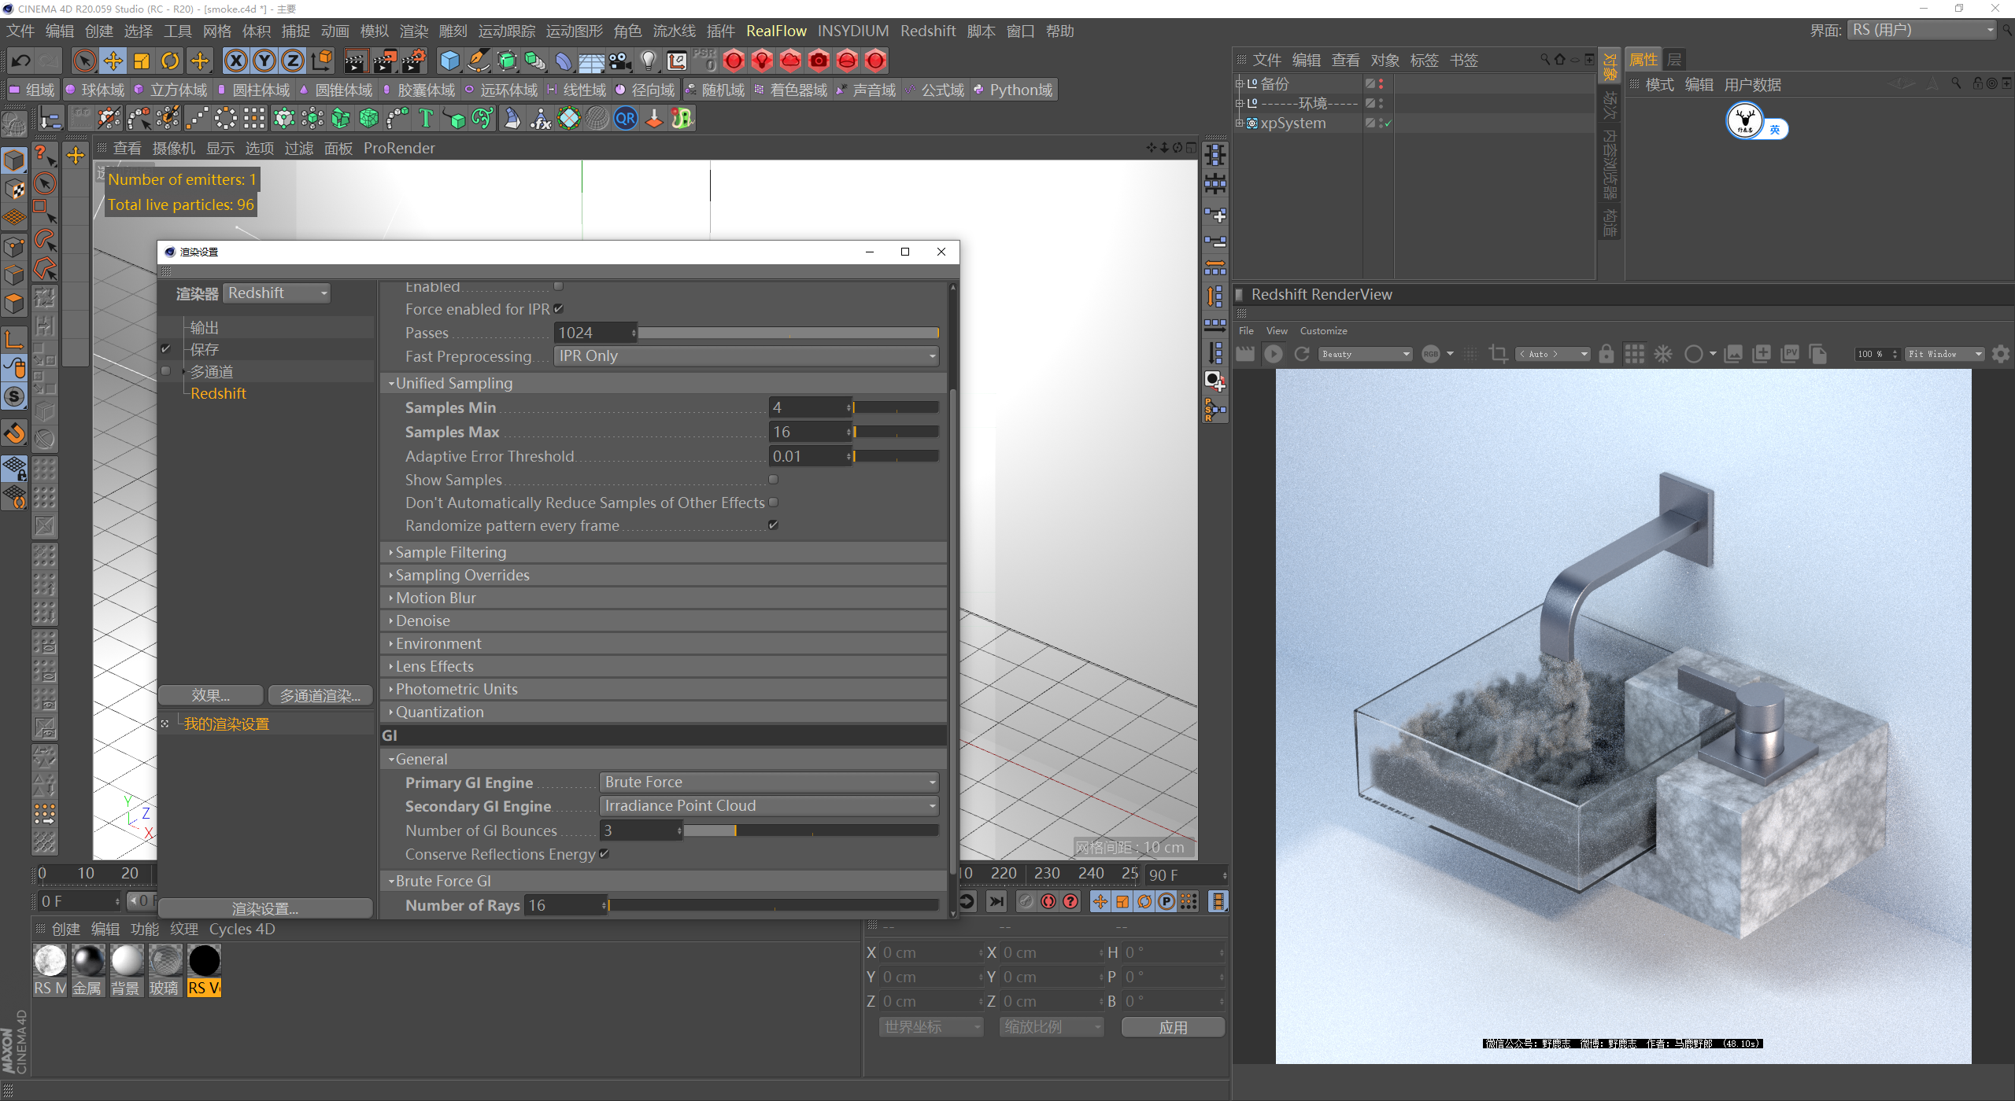This screenshot has height=1101, width=2015.
Task: Switch to the 属性 tab
Action: 1643,60
